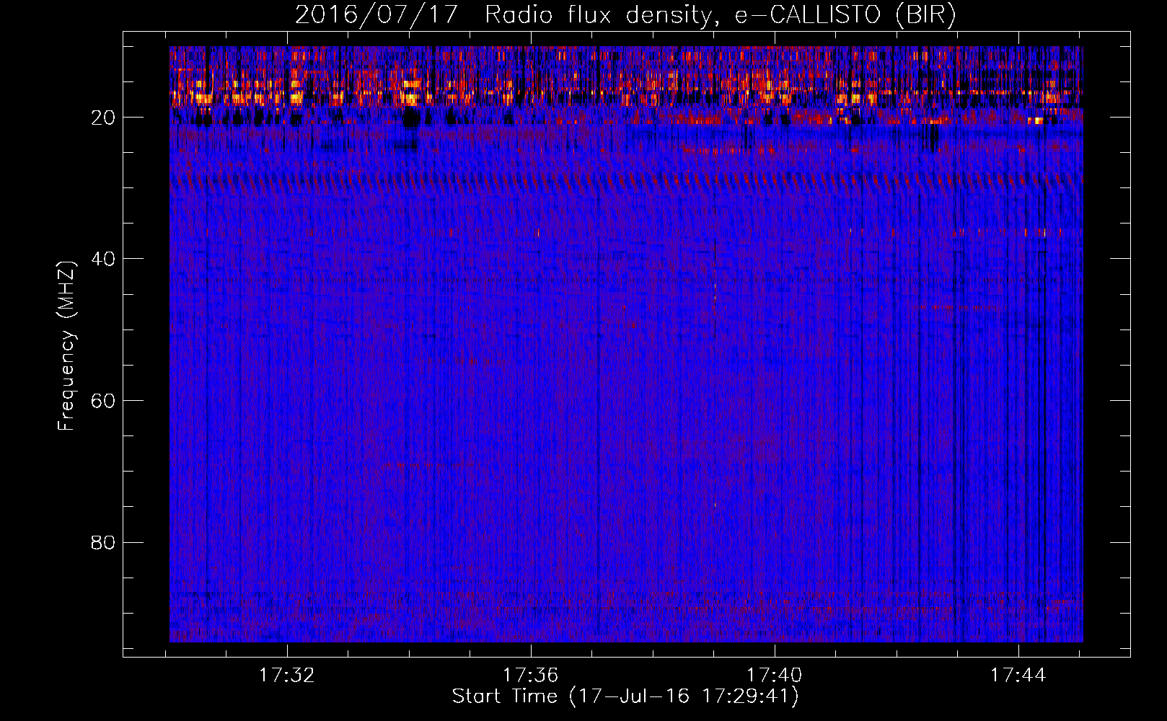This screenshot has height=721, width=1167.
Task: Click the "Start Time (17-Jul-16 17:29:41)" label
Action: click(625, 696)
